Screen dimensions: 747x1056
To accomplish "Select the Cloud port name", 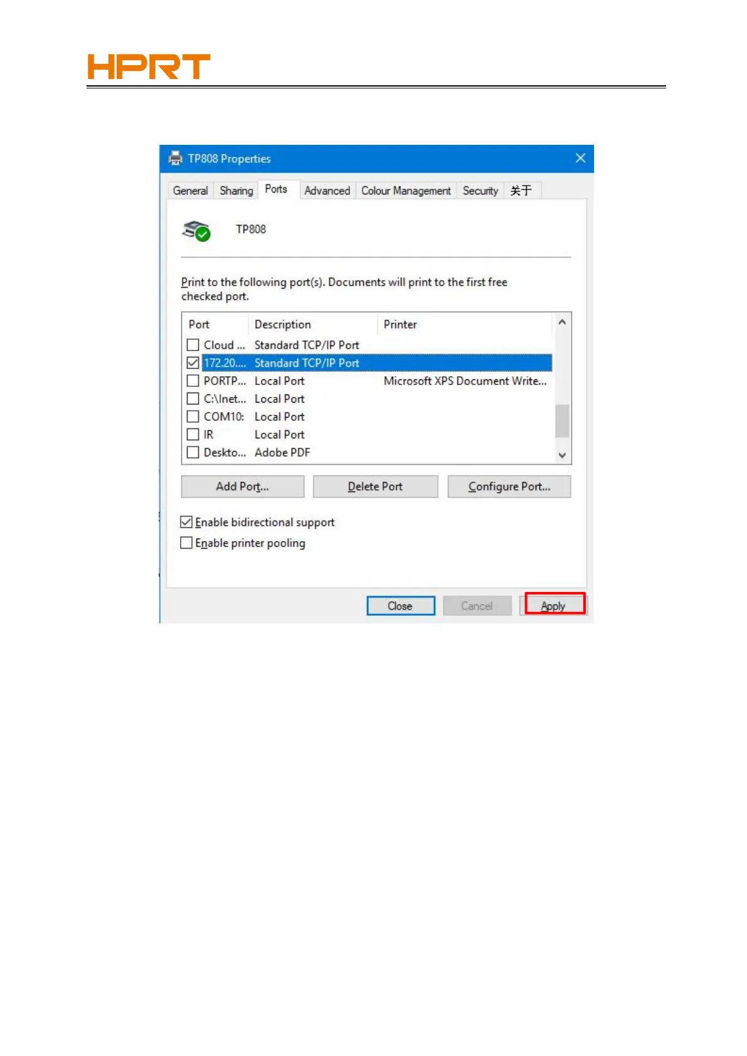I will click(x=225, y=345).
